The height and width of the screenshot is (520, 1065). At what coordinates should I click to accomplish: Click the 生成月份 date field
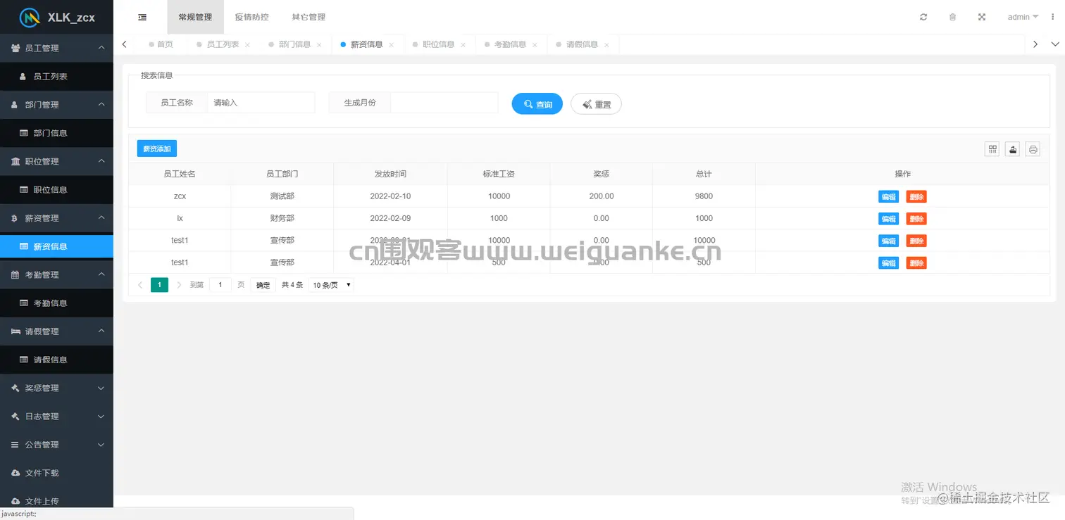point(444,103)
